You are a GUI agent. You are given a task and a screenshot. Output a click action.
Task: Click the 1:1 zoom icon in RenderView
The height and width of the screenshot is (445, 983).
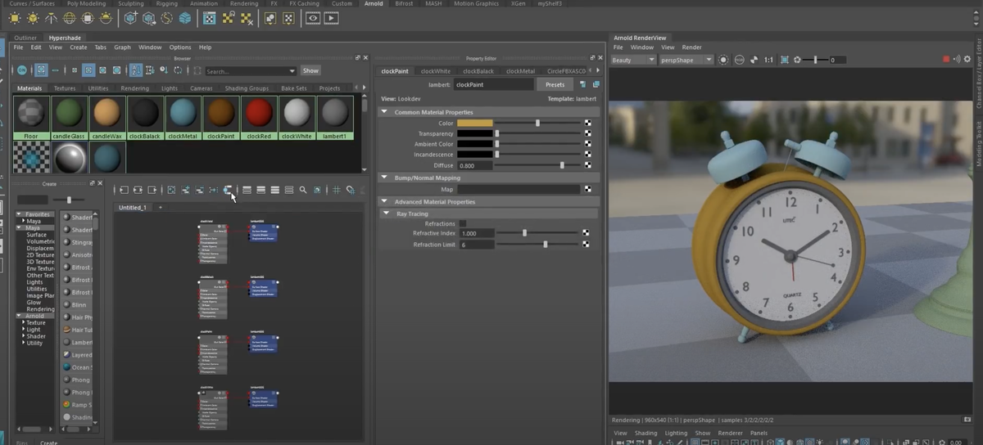768,60
